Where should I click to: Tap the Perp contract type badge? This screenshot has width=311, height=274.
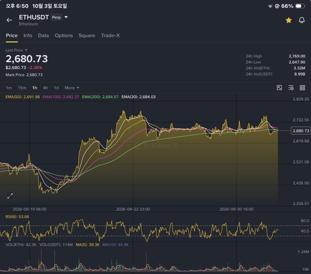point(56,17)
